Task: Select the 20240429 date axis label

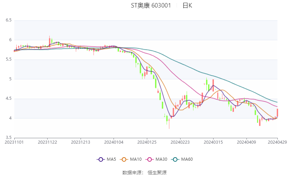Action: coord(277,142)
